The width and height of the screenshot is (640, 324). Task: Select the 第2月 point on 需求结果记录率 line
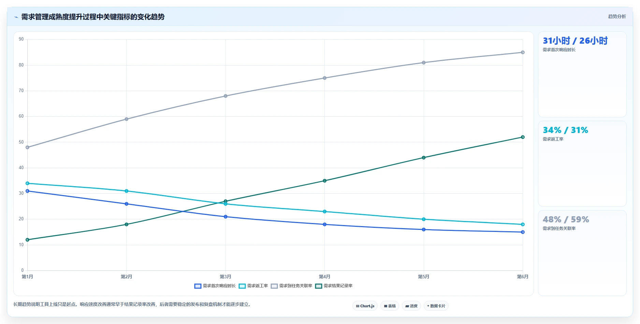point(127,224)
